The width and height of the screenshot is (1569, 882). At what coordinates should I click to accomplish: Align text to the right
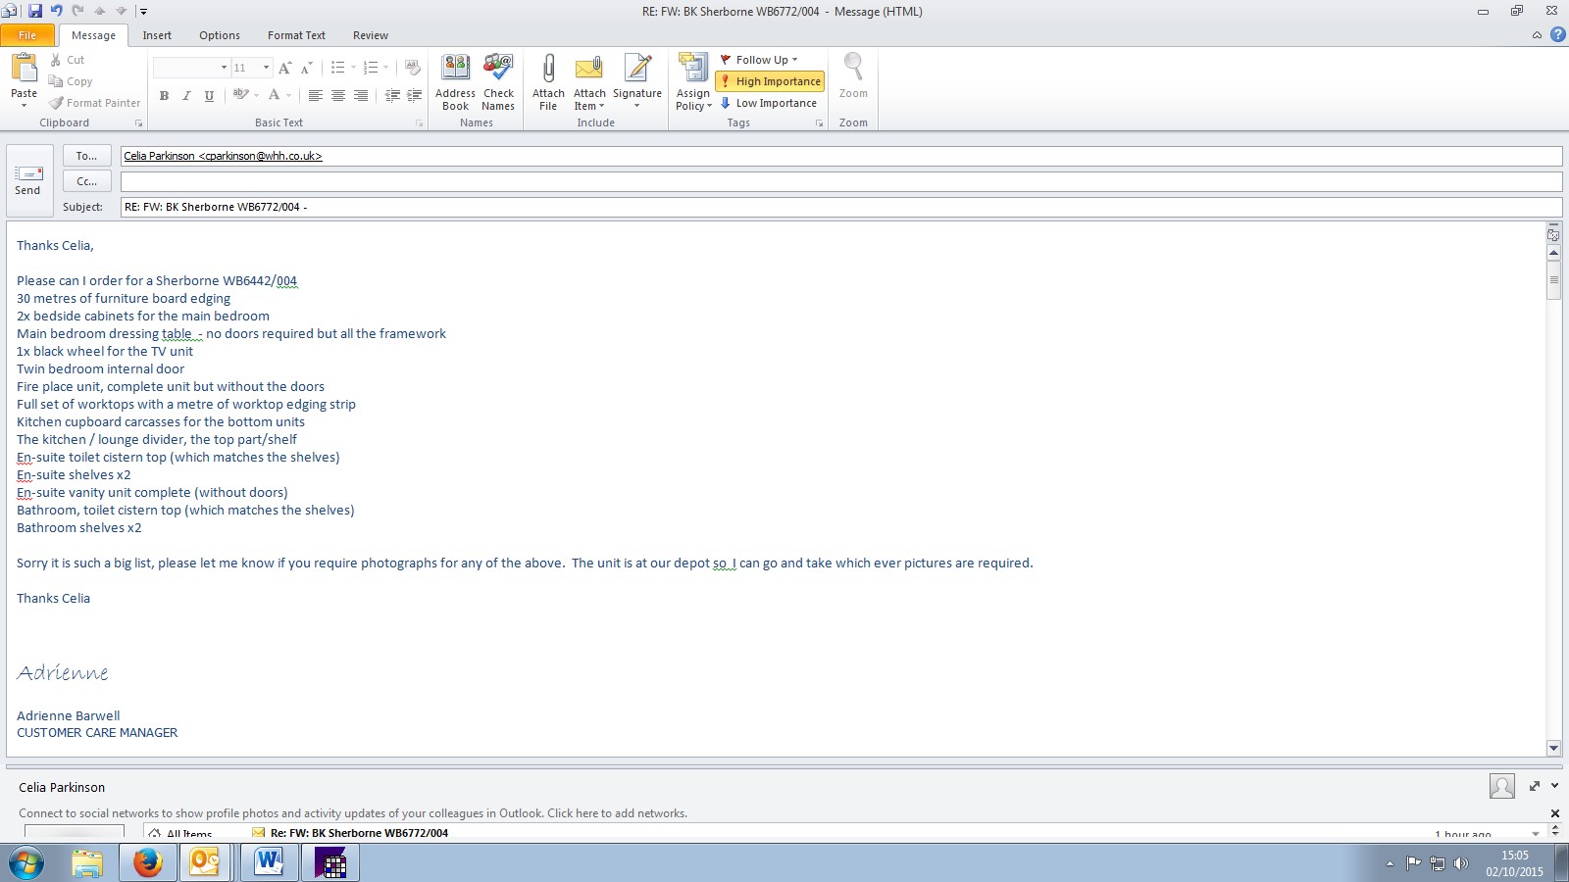[361, 95]
